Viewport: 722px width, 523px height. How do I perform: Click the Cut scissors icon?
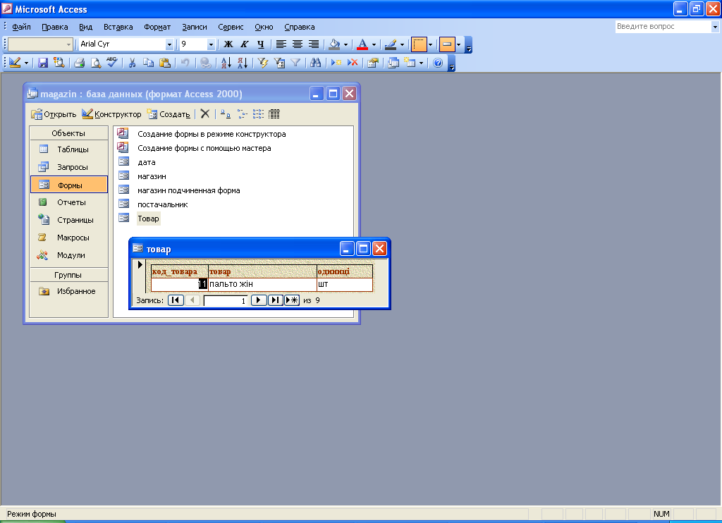(x=132, y=63)
